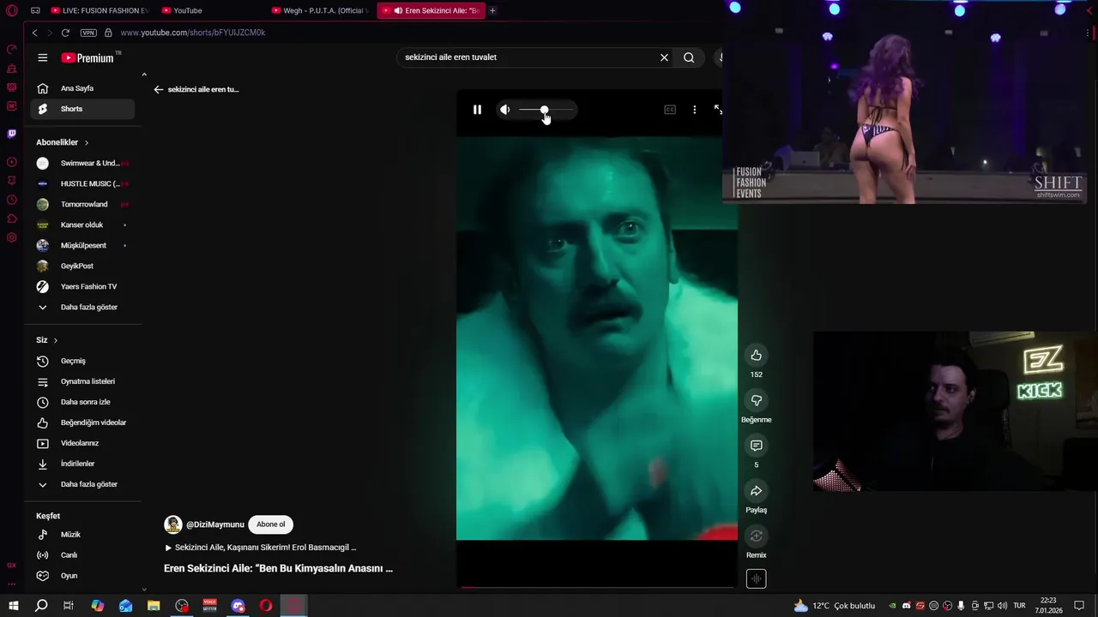Click the YouTube Premium logo

coord(87,57)
